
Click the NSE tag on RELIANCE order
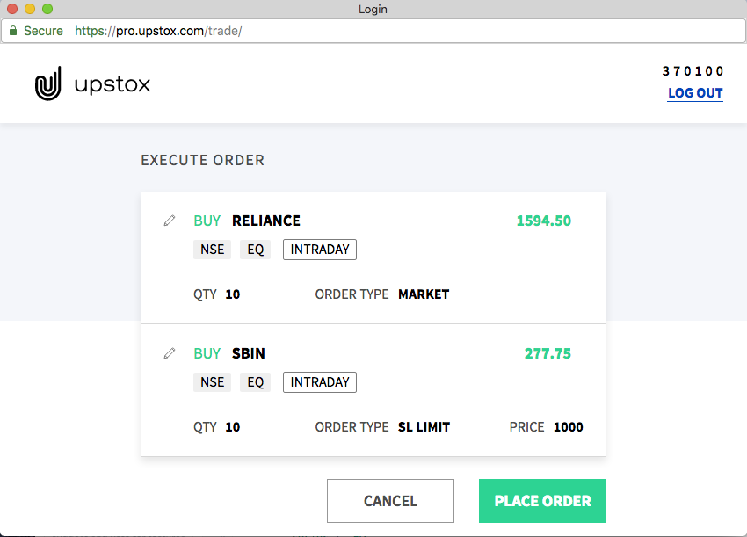212,250
